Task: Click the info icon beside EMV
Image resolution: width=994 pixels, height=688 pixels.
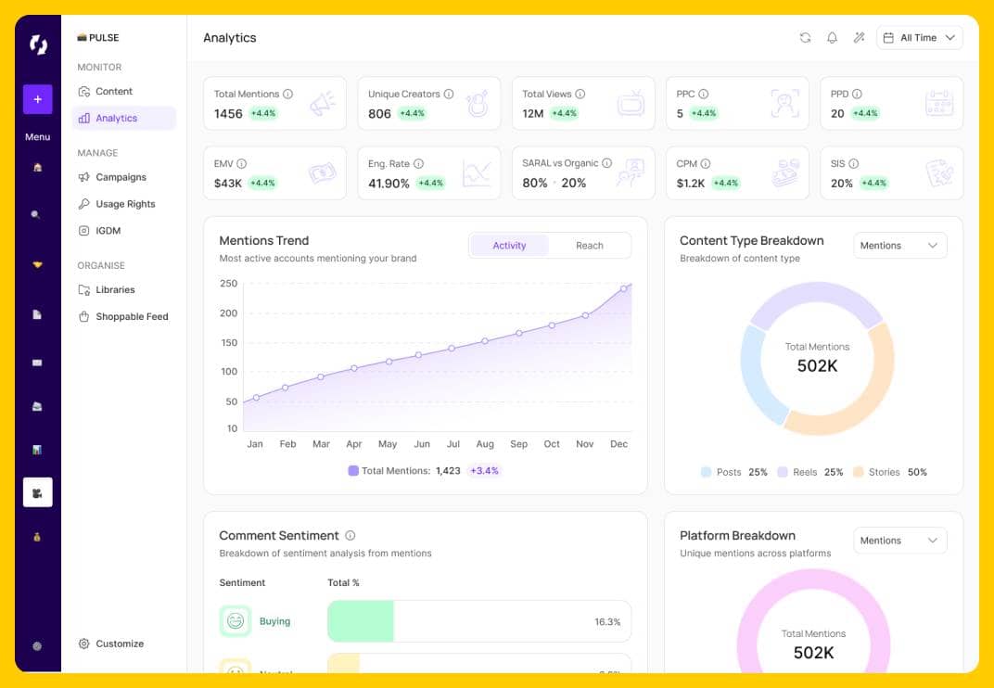Action: [241, 163]
